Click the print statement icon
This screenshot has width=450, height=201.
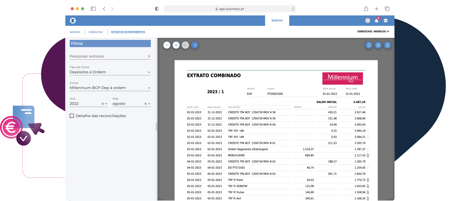378,45
